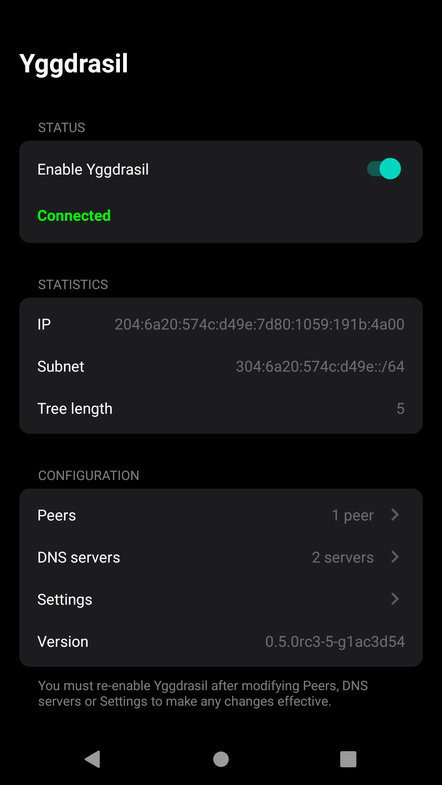
Task: Toggle the Enable Yggdrasil switch
Action: (x=384, y=169)
